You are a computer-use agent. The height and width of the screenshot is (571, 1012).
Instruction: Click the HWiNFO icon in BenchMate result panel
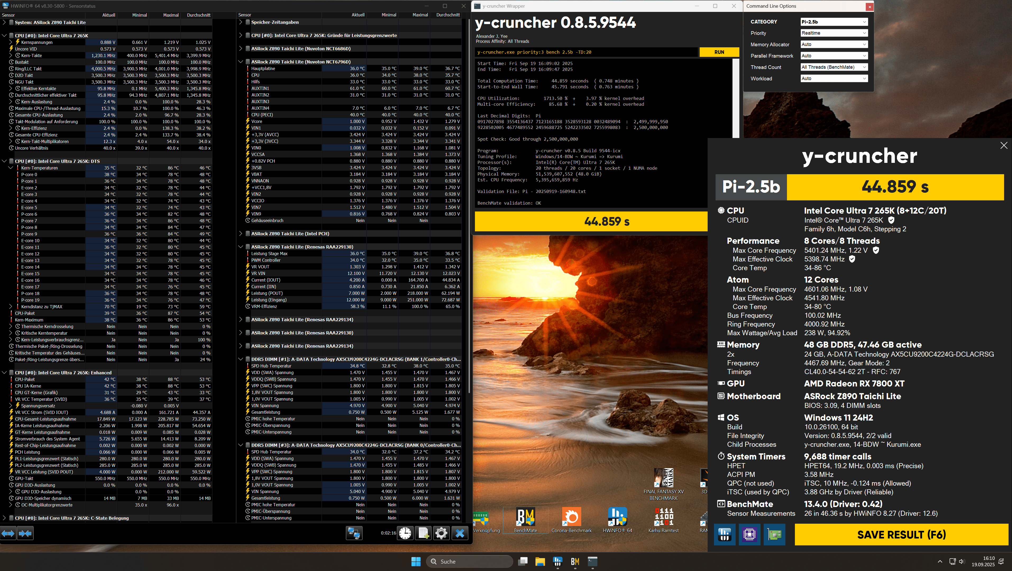point(725,535)
